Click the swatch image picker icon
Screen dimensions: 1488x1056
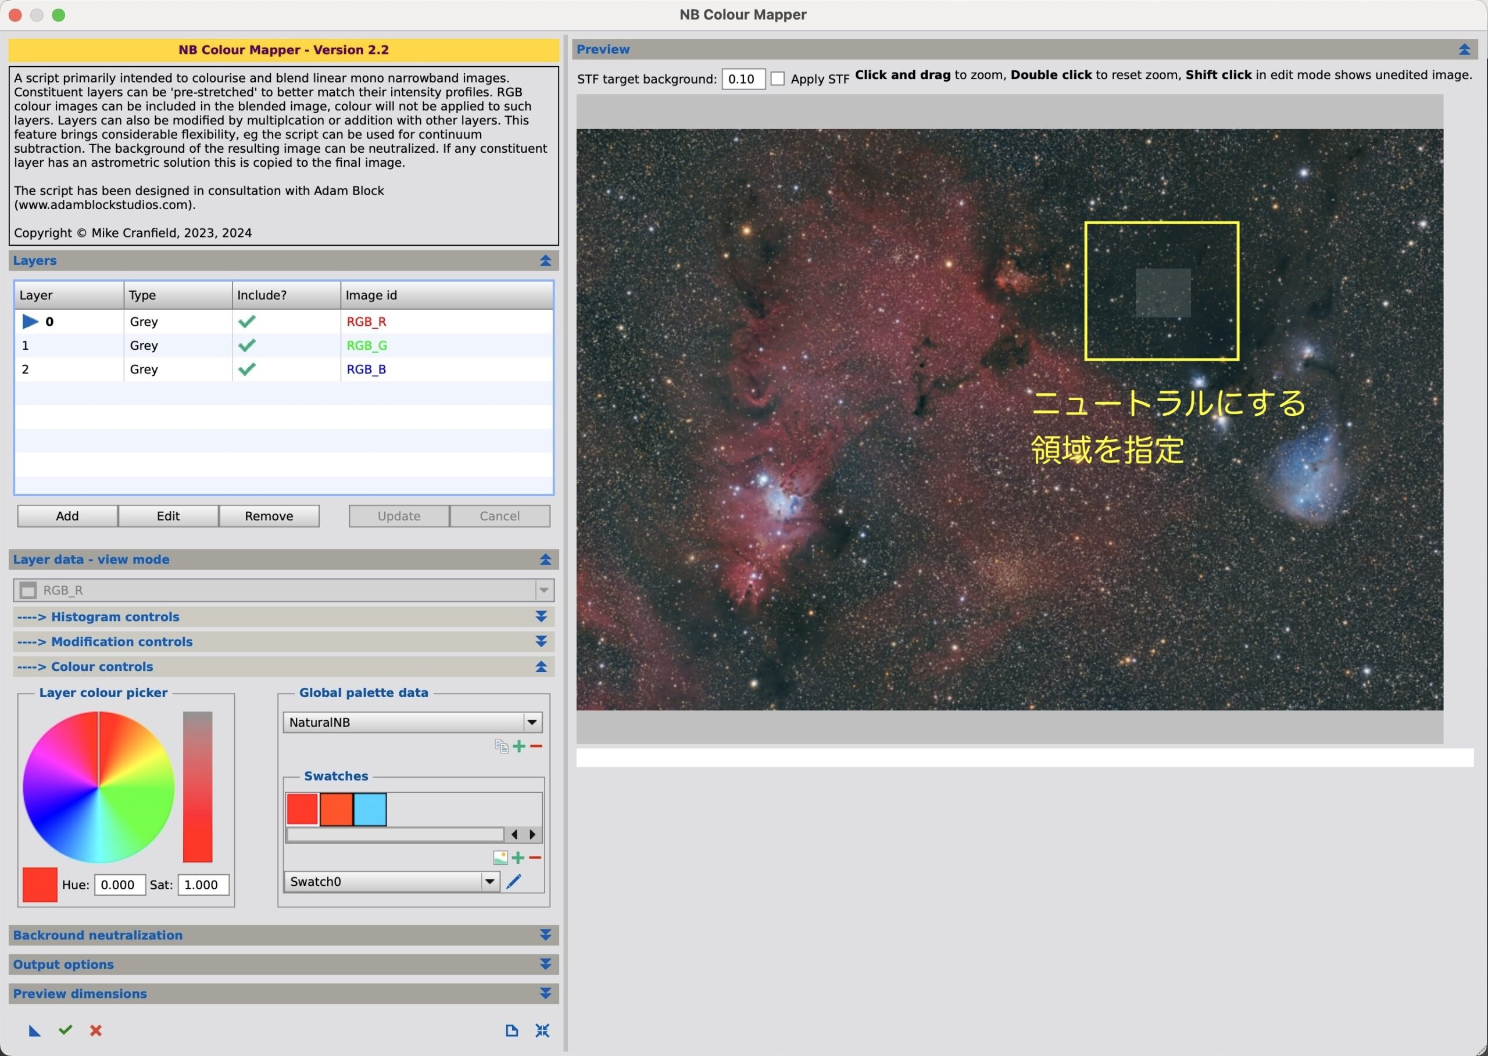pyautogui.click(x=500, y=858)
